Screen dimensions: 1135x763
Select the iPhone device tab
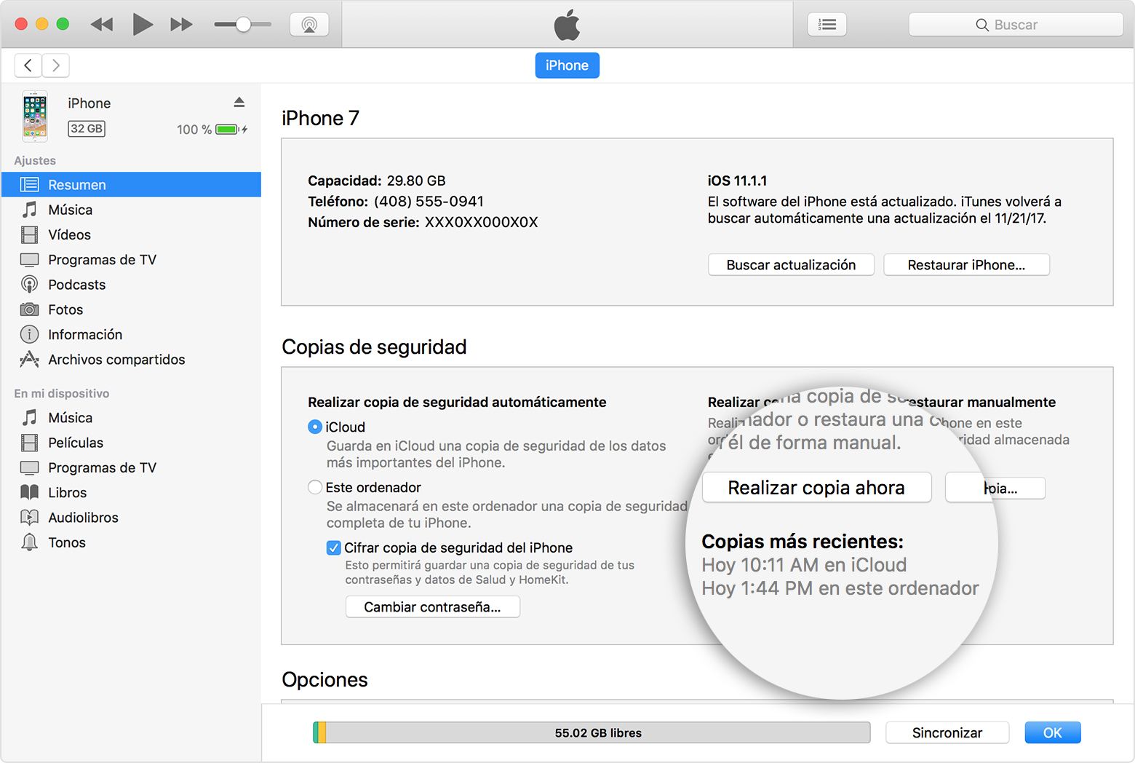(567, 66)
